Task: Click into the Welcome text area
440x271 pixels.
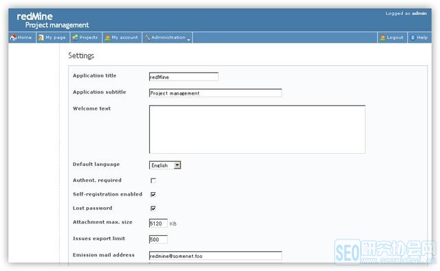Action: pos(257,130)
